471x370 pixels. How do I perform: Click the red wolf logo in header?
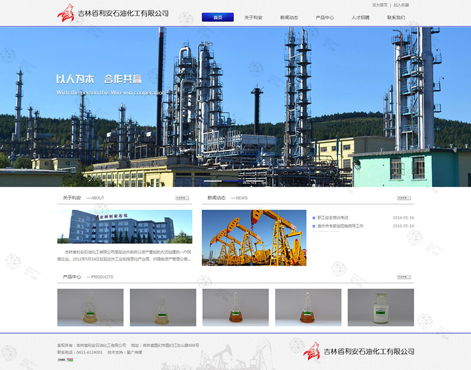[66, 14]
